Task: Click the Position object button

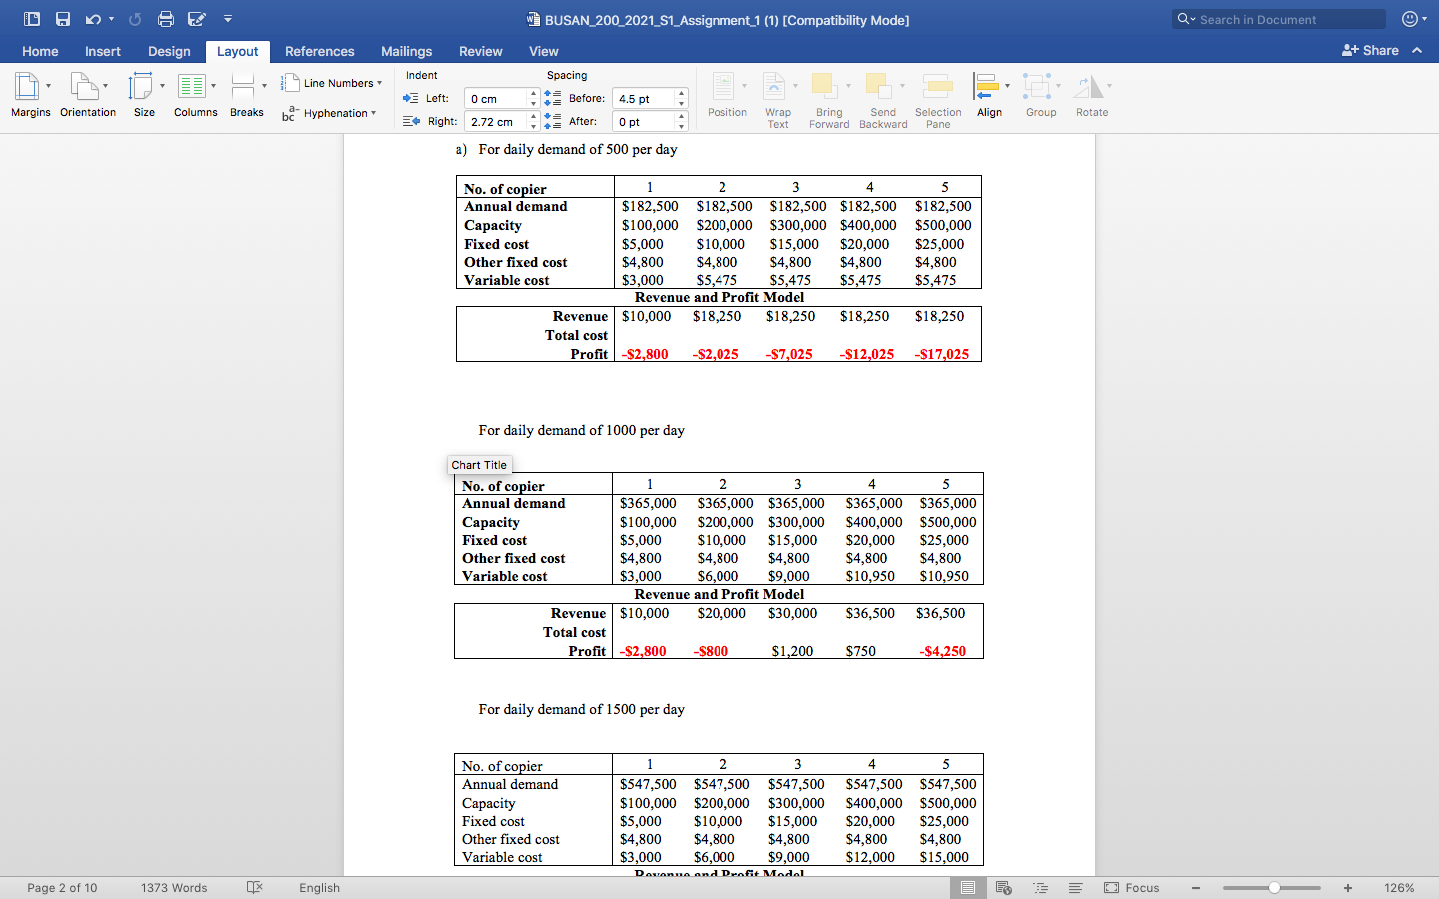Action: [727, 96]
